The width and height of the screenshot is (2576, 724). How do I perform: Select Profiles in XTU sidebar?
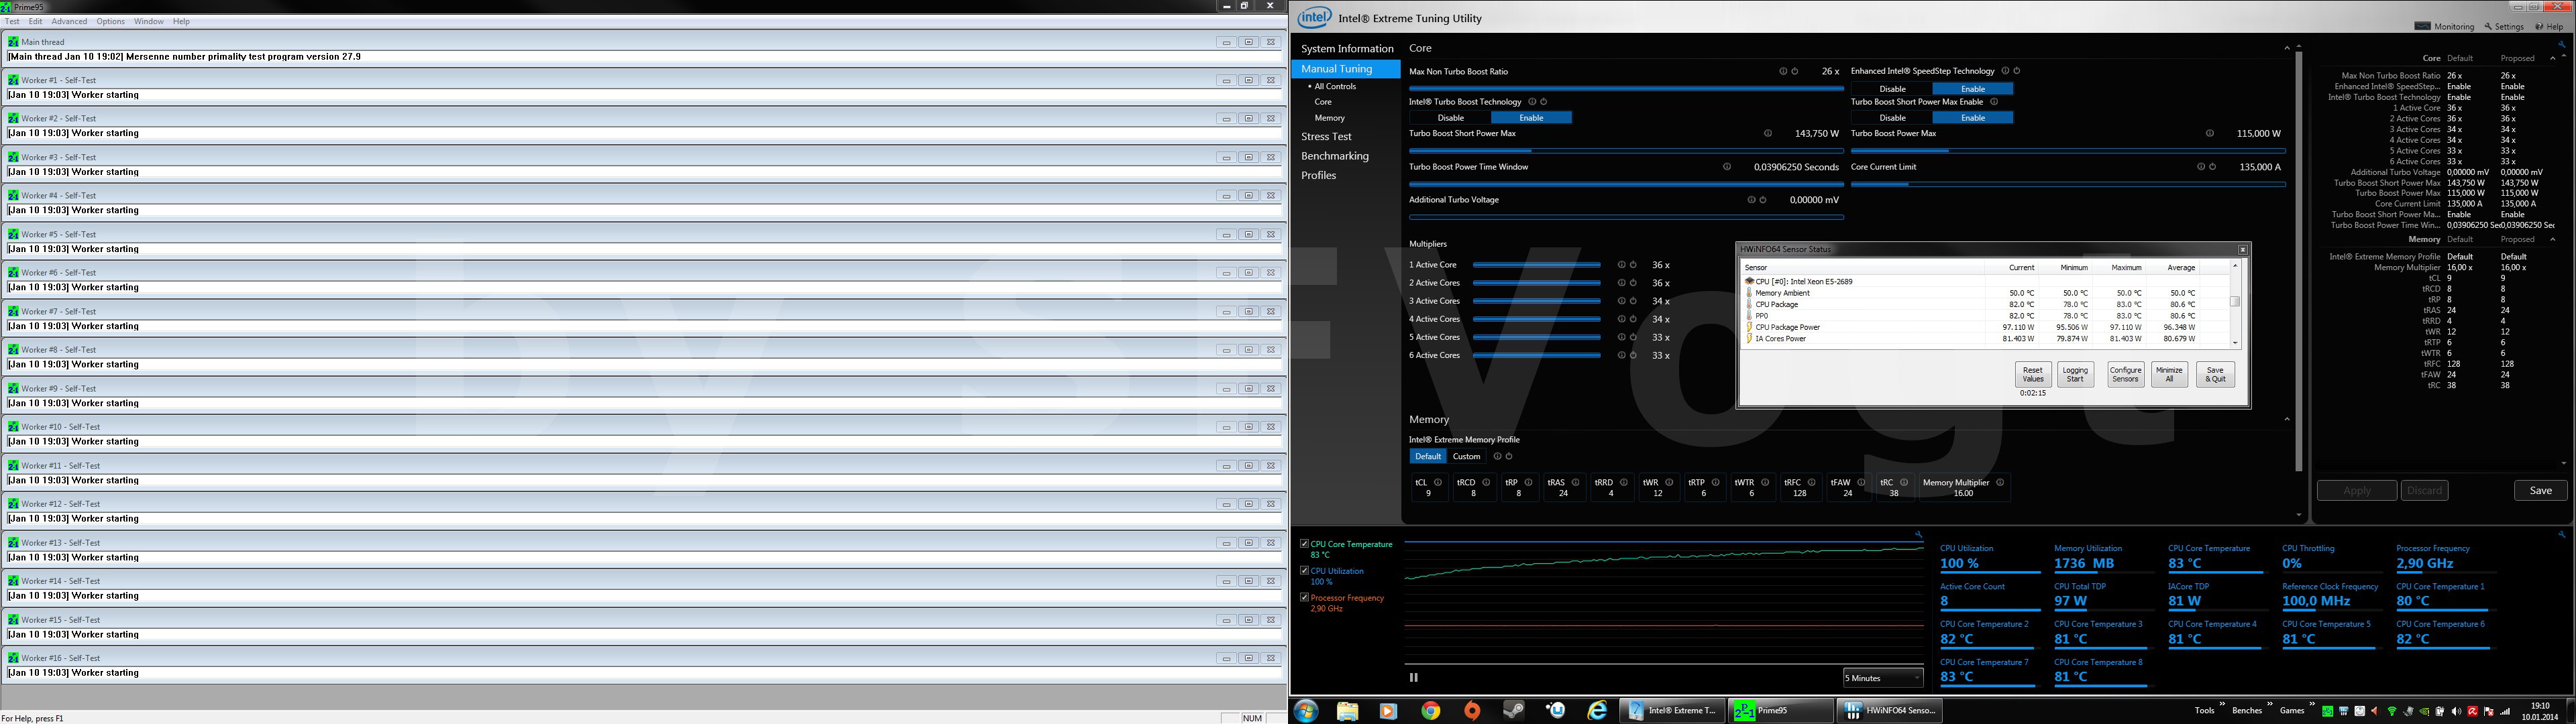1318,176
